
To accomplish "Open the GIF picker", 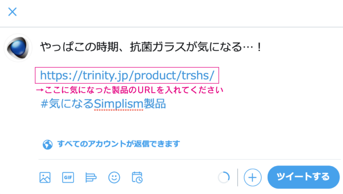I will (68, 177).
